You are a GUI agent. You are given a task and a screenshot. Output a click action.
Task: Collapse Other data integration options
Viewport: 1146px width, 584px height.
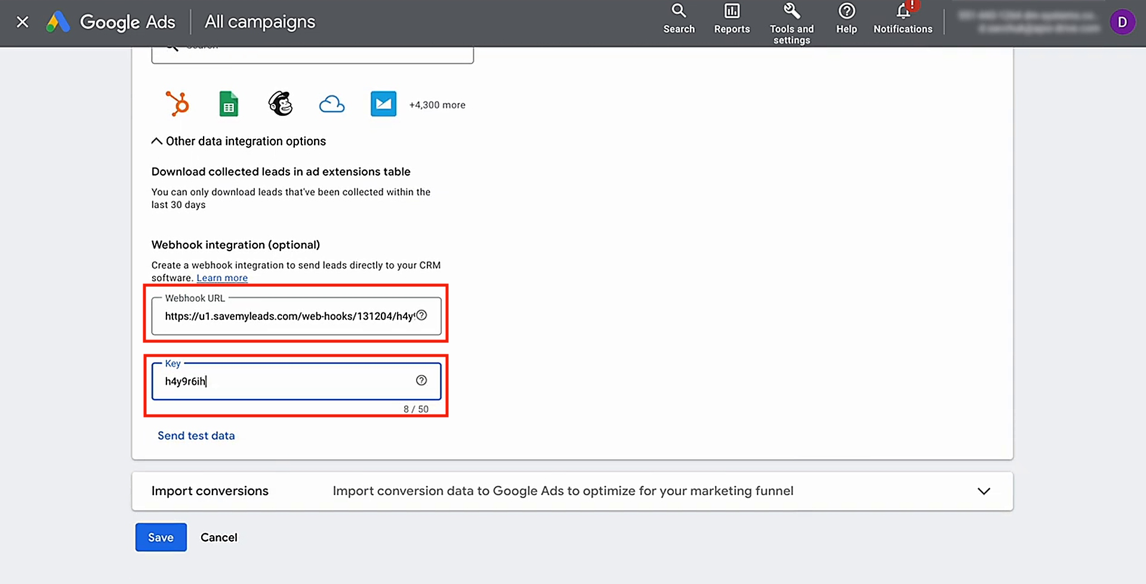(x=239, y=141)
